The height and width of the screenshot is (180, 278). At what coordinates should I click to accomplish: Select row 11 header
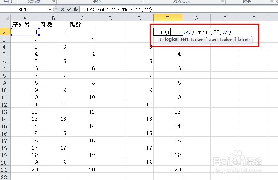pyautogui.click(x=5, y=97)
